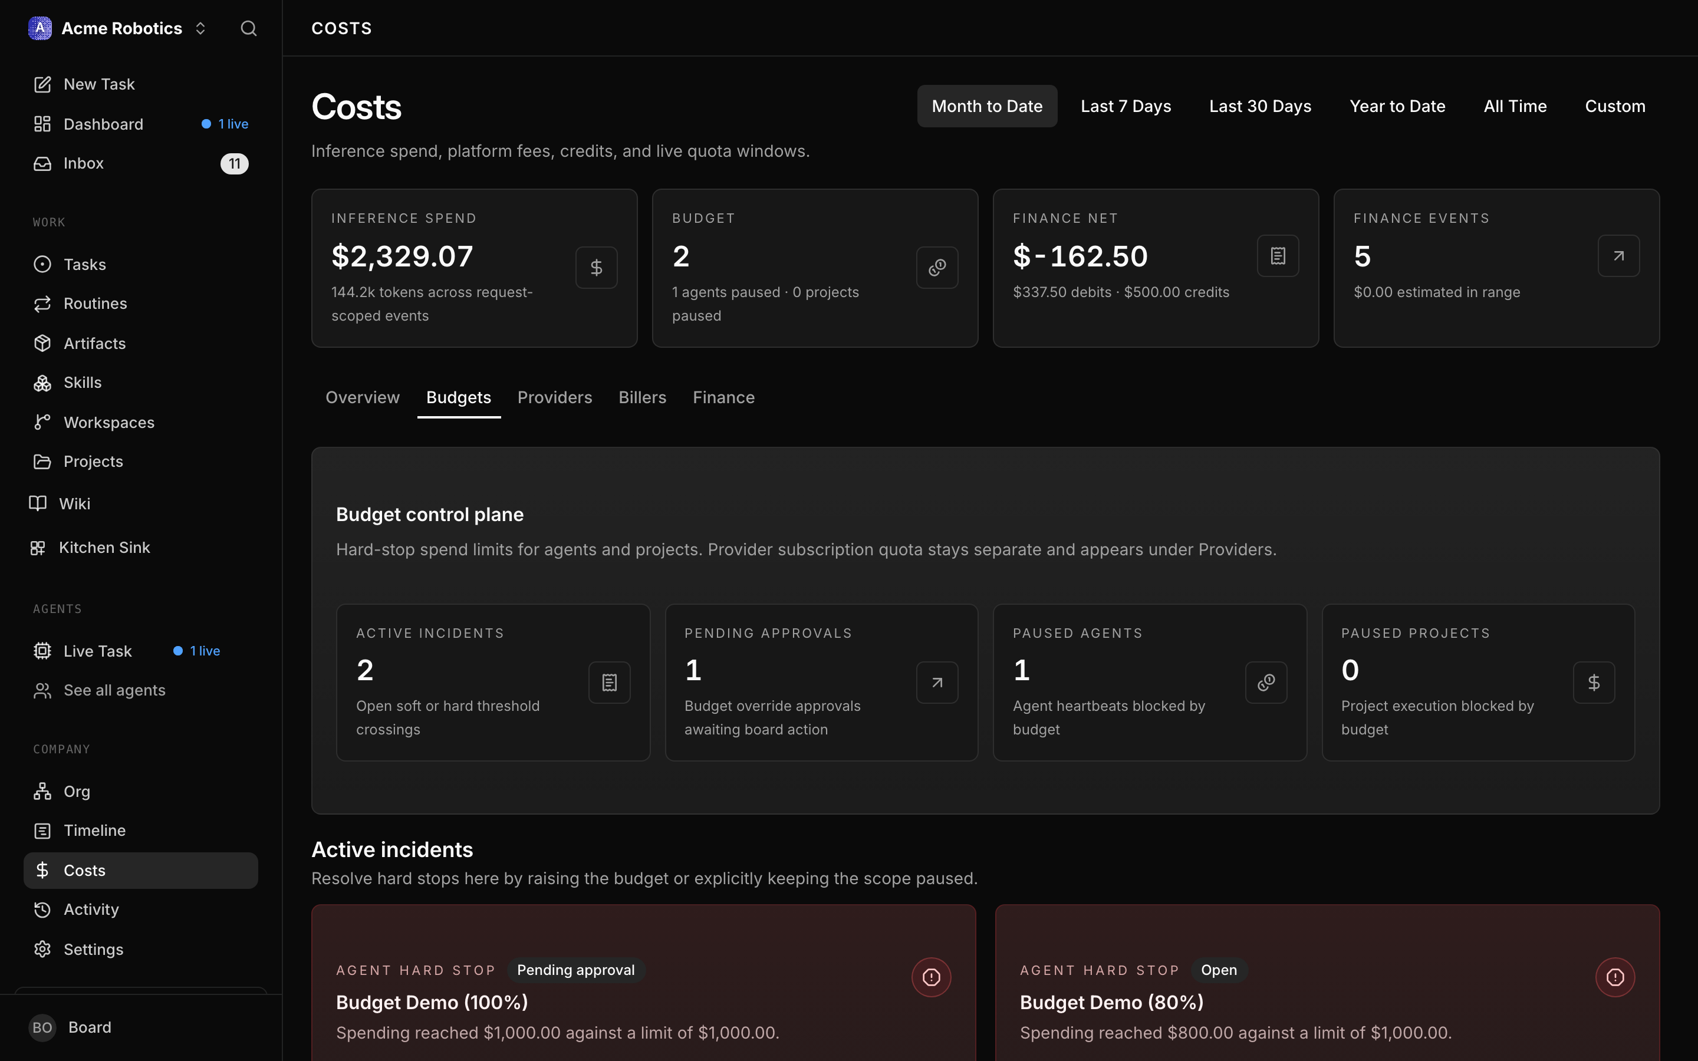
Task: Click Paused Agents coins icon
Action: (x=1266, y=682)
